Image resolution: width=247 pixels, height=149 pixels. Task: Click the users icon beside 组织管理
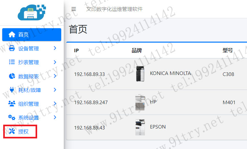pos(12,103)
